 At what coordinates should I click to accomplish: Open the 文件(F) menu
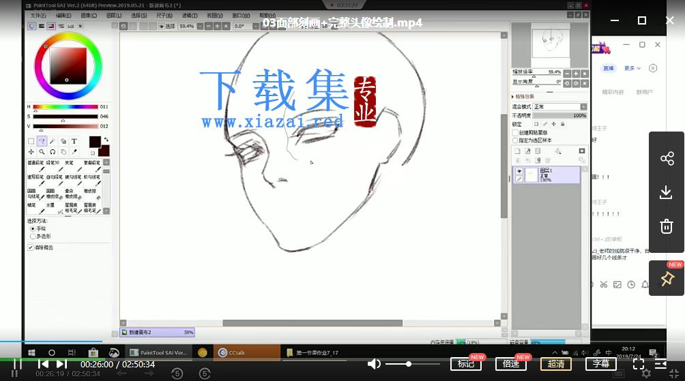(x=38, y=15)
